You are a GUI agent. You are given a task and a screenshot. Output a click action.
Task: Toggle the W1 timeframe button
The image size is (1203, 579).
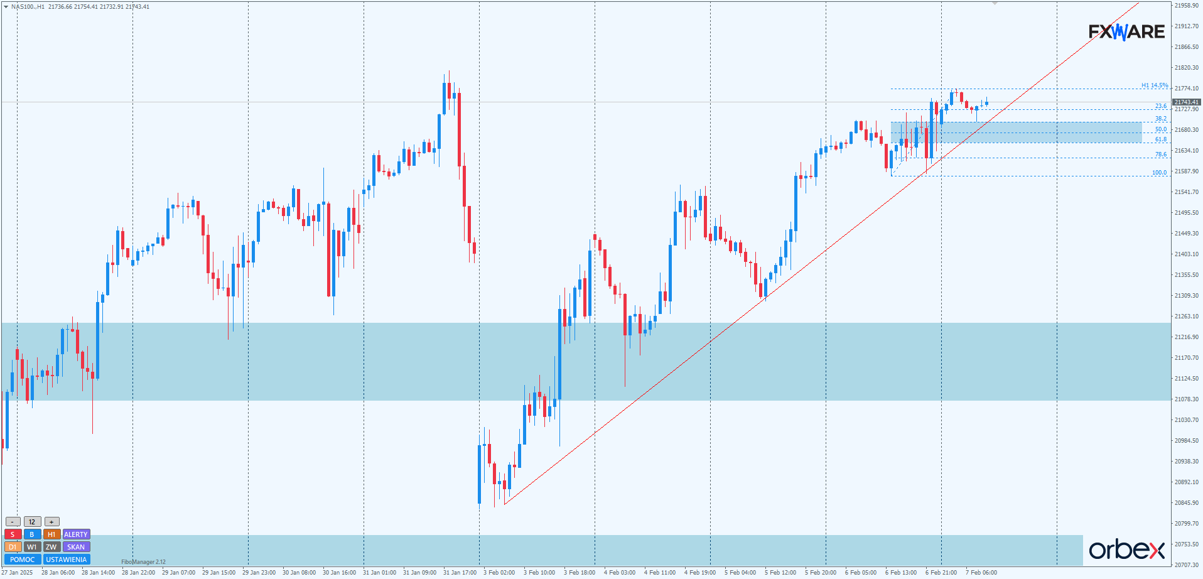(x=32, y=547)
